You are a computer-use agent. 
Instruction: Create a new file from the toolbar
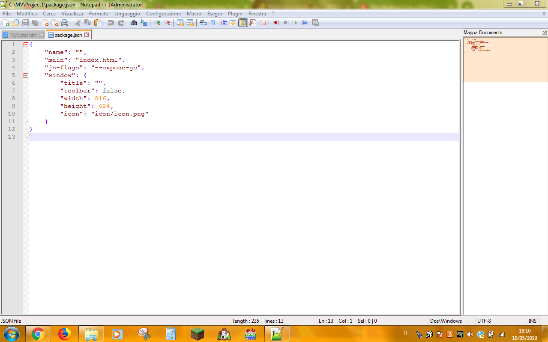pyautogui.click(x=6, y=23)
